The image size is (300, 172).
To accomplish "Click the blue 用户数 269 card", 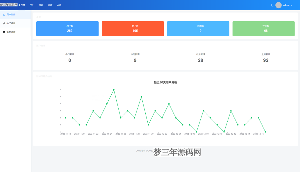I will coord(67,29).
